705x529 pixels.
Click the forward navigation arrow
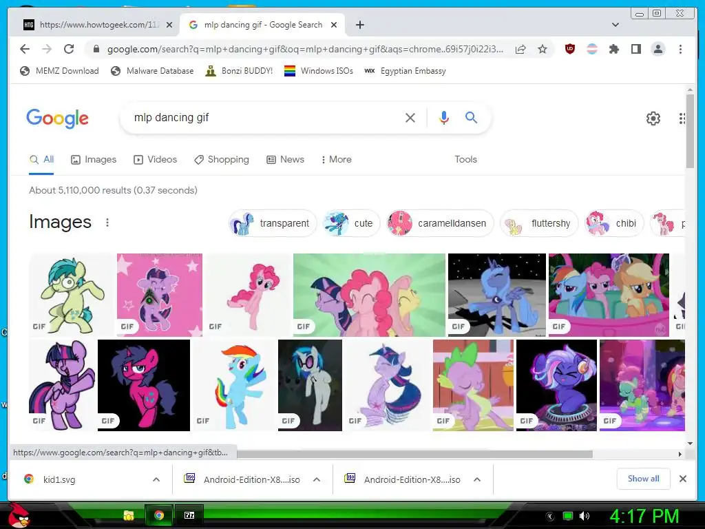[x=47, y=49]
